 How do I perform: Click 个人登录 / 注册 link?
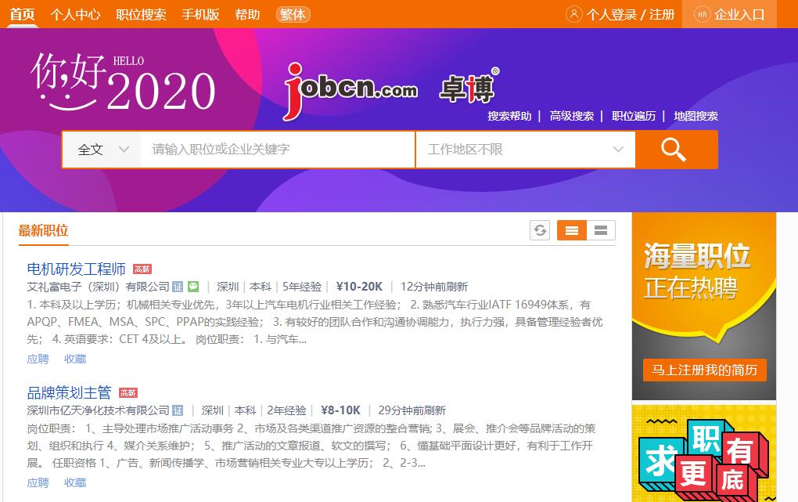click(631, 14)
